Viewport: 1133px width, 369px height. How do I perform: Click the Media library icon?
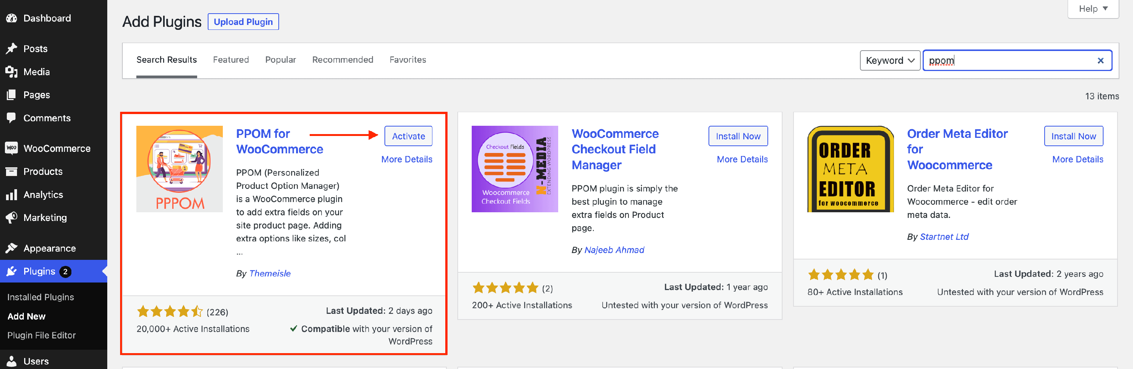click(11, 72)
